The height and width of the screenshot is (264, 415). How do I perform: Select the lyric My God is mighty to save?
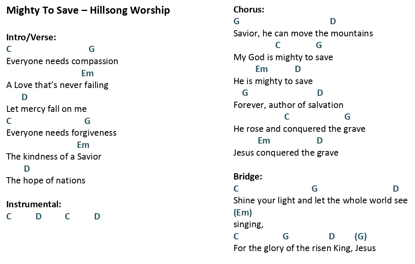(x=283, y=57)
